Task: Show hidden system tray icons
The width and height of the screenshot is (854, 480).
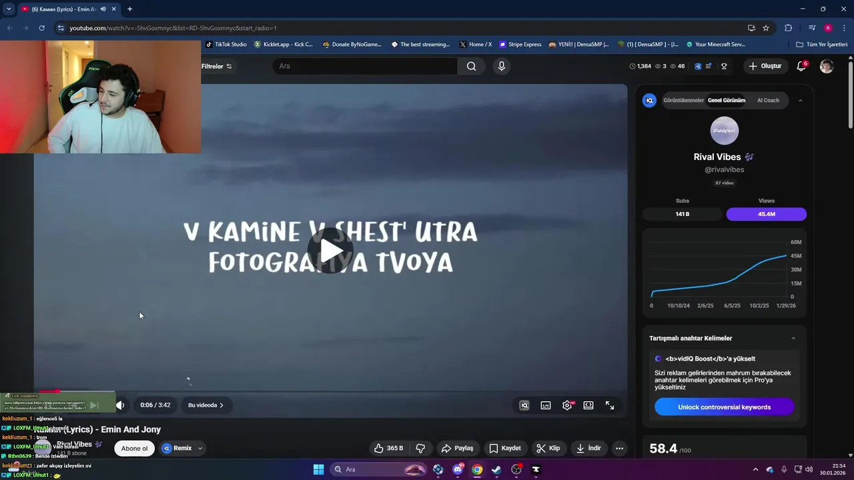Action: 755,469
